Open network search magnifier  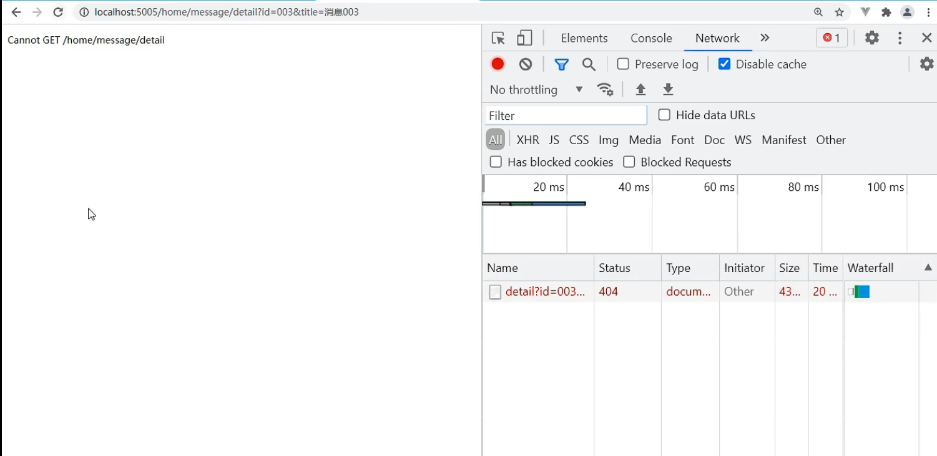point(589,64)
